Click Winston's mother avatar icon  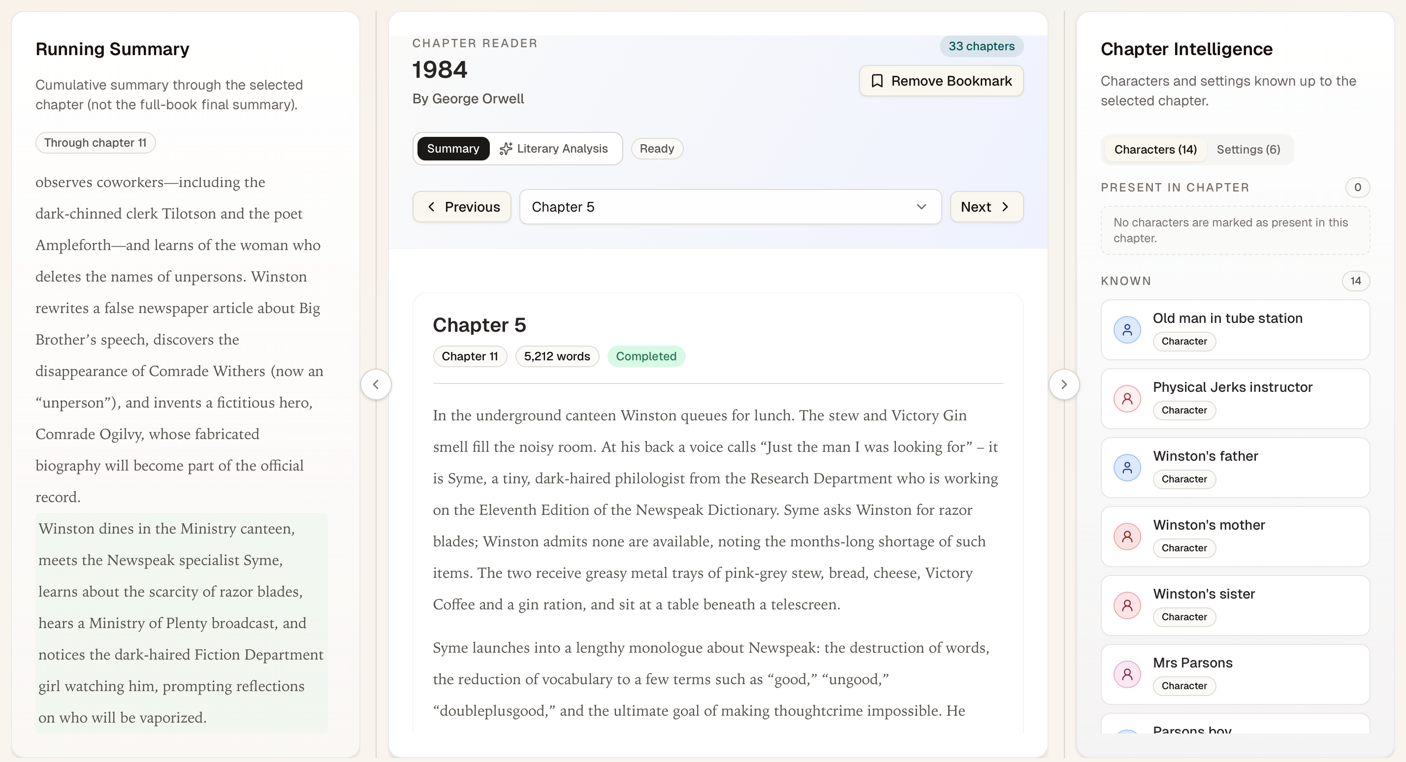tap(1128, 536)
